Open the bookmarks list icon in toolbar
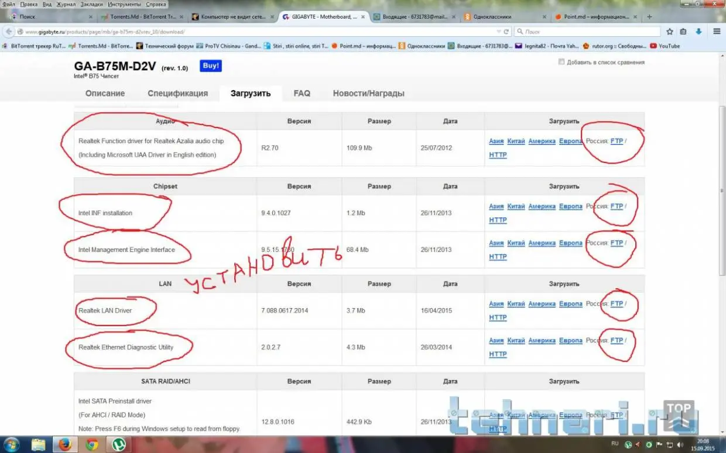 (x=683, y=32)
